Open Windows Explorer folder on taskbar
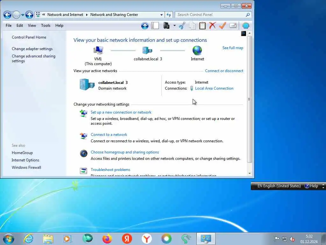Viewport: 326px width, 245px height. click(x=48, y=239)
